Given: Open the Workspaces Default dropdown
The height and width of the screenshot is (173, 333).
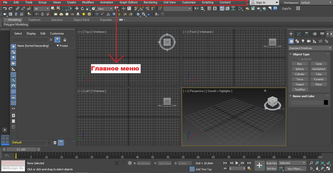Looking at the screenshot, I should pyautogui.click(x=316, y=3).
